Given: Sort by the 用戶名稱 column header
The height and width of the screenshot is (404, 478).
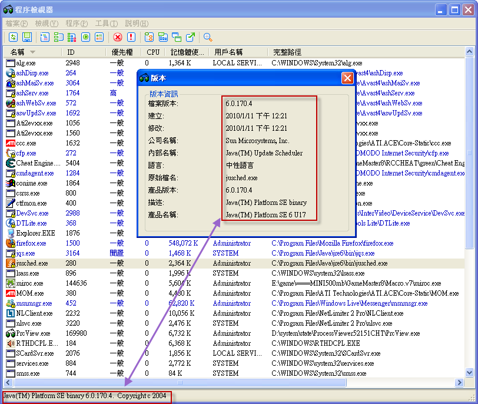Looking at the screenshot, I should (238, 52).
